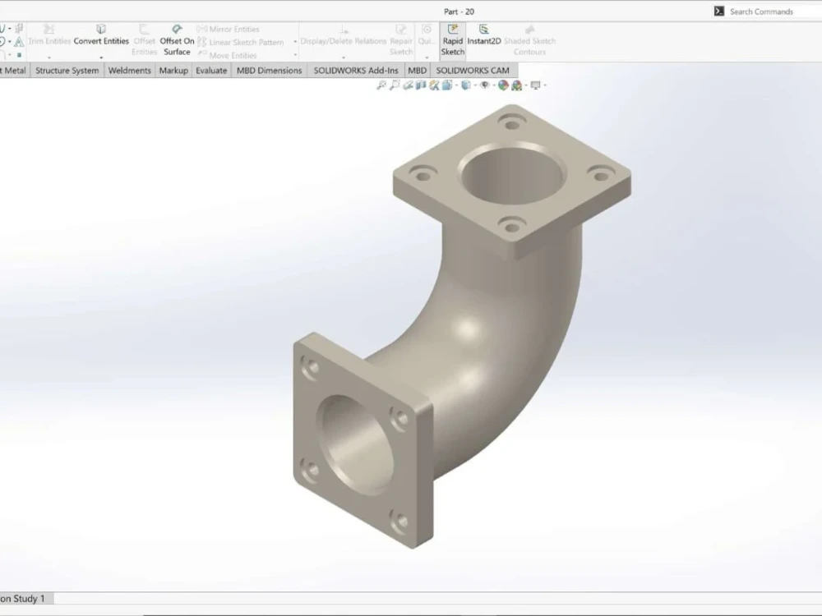Toggle Rapid Sketch mode

[452, 39]
